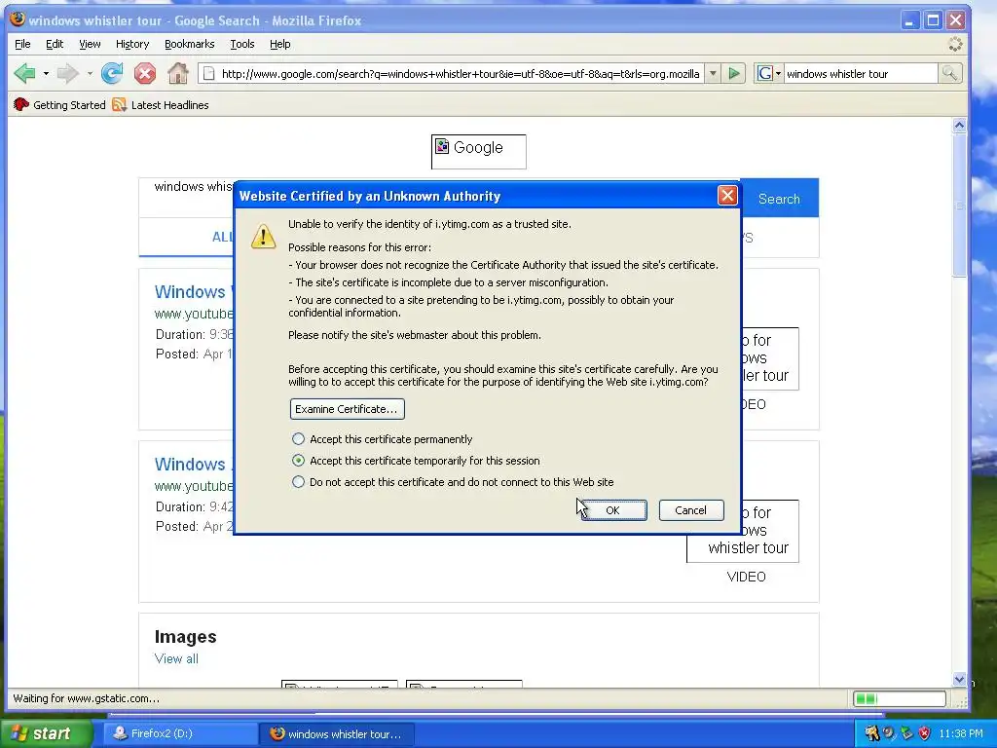Click the ALL results tab
997x748 pixels.
[x=223, y=237]
